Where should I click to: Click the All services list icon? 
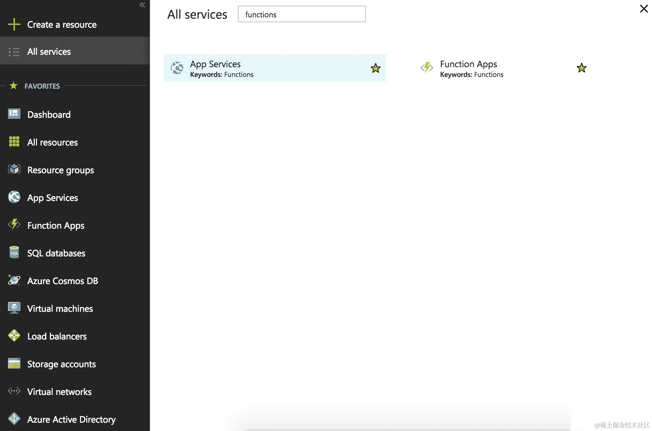(14, 52)
